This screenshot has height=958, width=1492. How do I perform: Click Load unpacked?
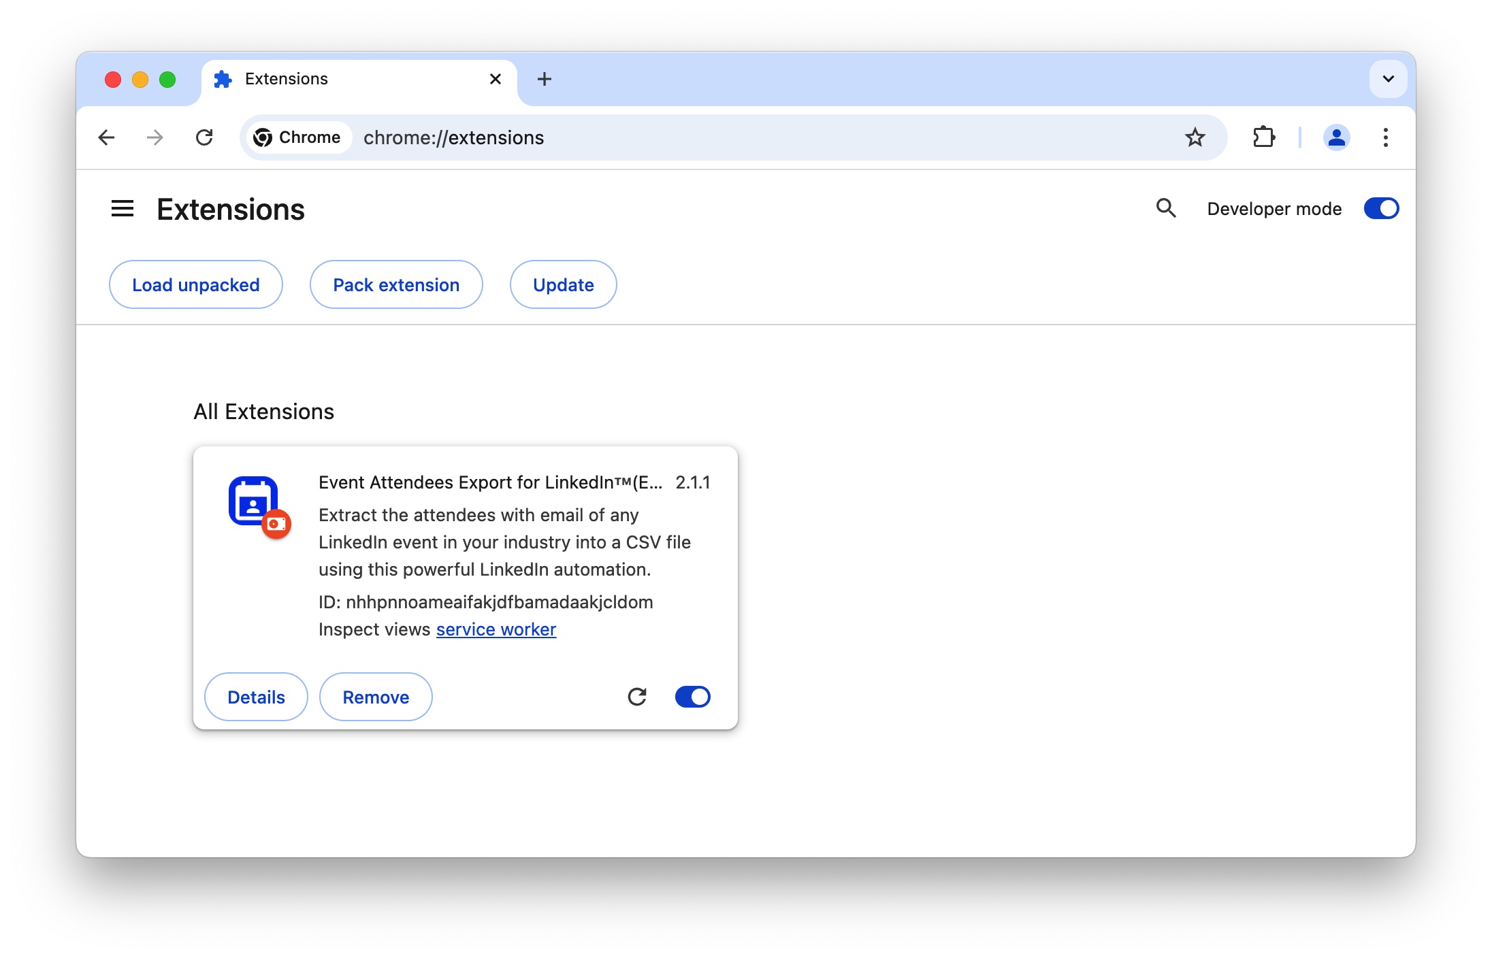pos(195,284)
